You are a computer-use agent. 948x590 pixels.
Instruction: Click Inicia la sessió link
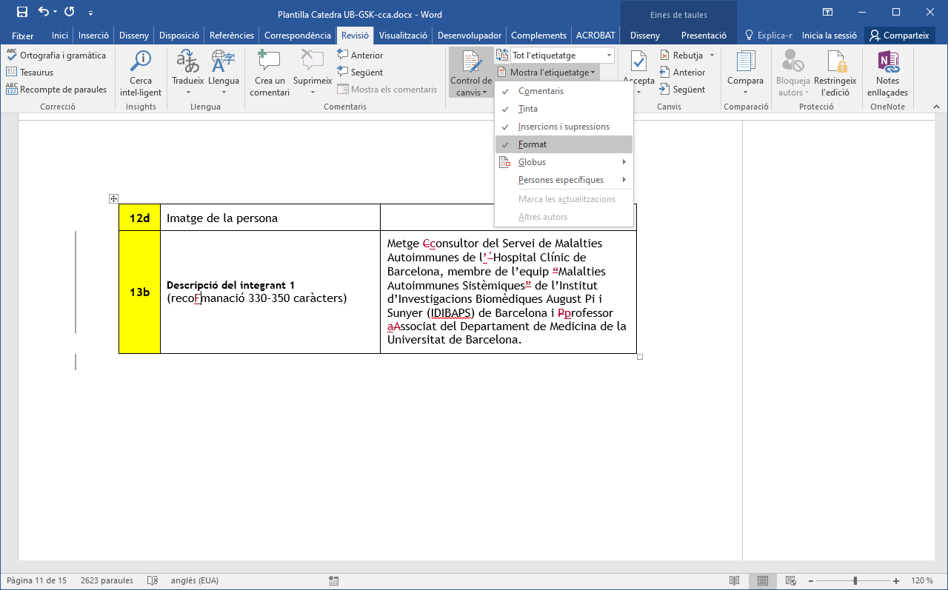tap(829, 36)
